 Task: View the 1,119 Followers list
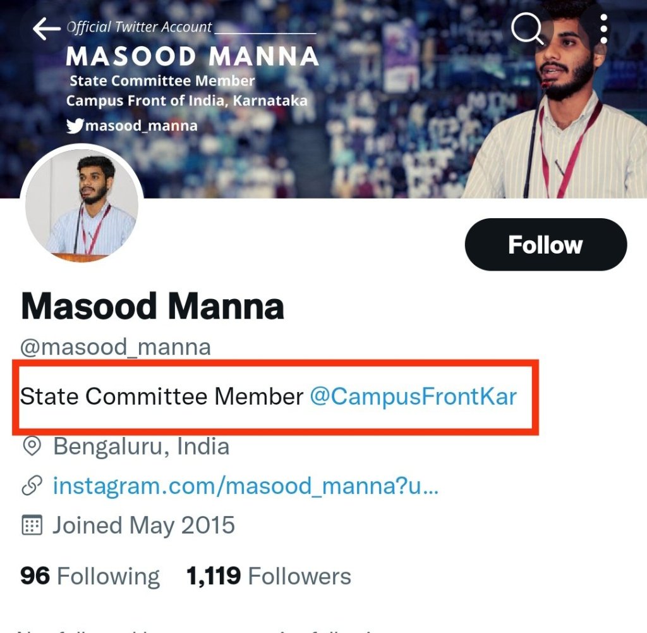(x=269, y=576)
